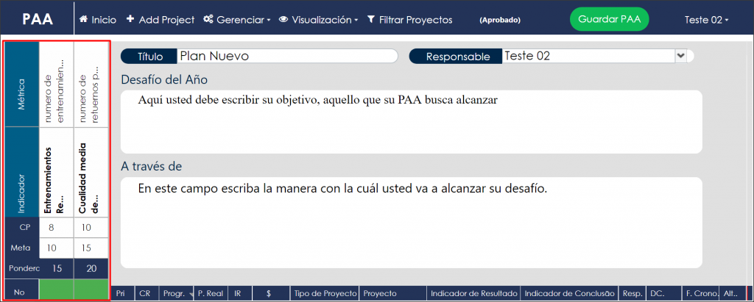
Task: Click the CR column header
Action: 147,293
